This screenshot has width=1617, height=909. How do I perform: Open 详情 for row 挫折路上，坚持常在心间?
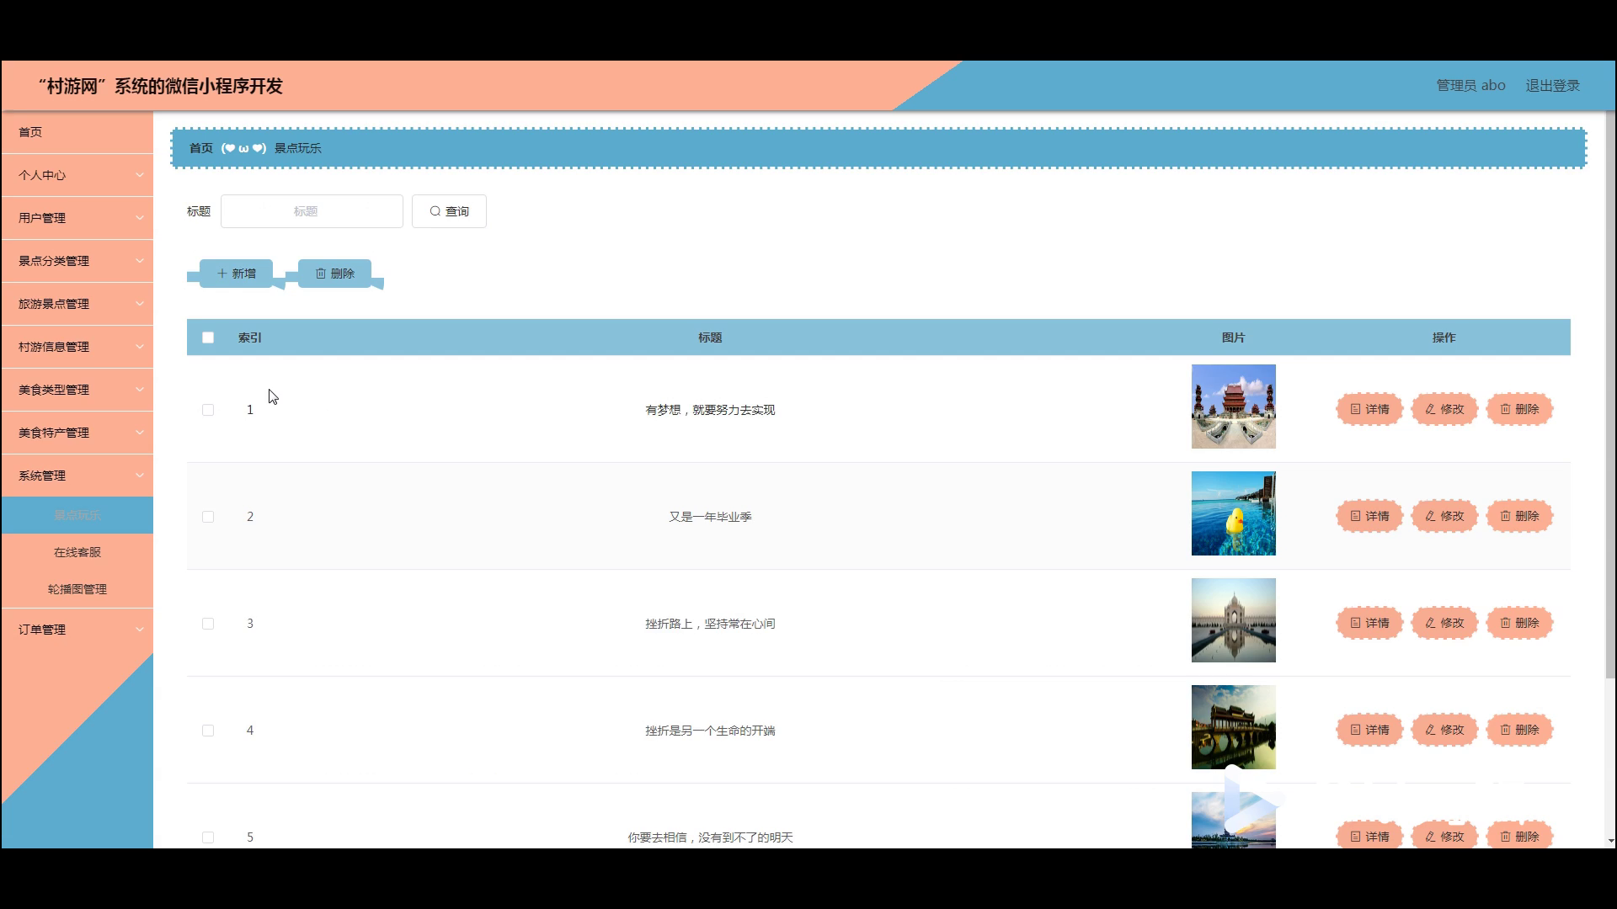pos(1369,623)
